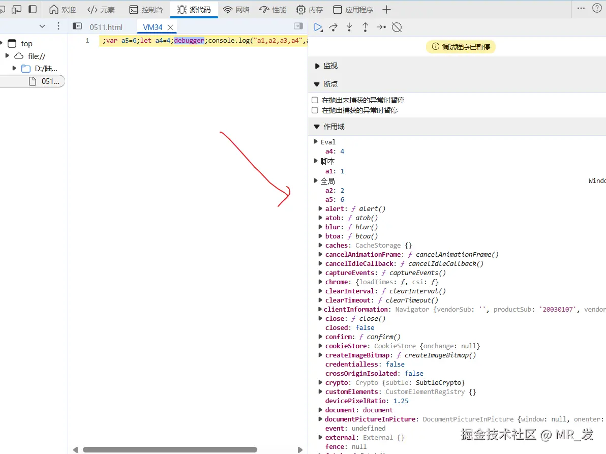Image resolution: width=606 pixels, height=454 pixels.
Task: Expand the document property
Action: (x=320, y=410)
